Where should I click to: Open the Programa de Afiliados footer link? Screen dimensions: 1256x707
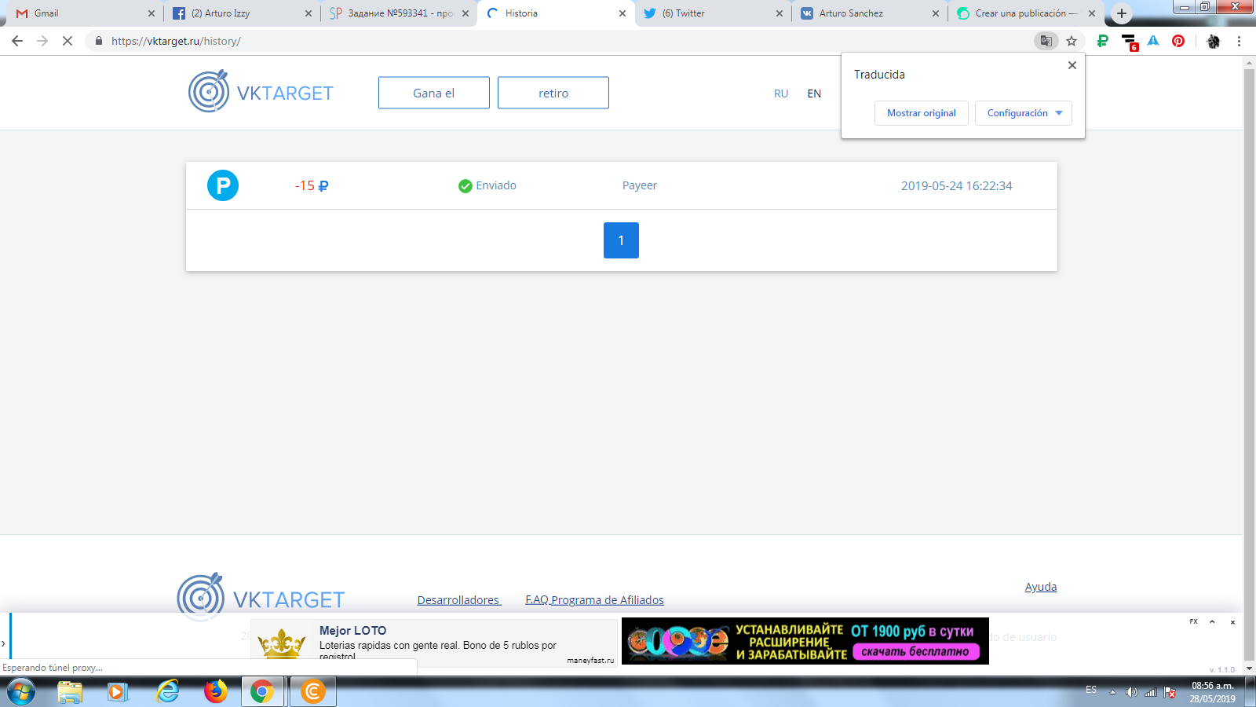coord(608,600)
